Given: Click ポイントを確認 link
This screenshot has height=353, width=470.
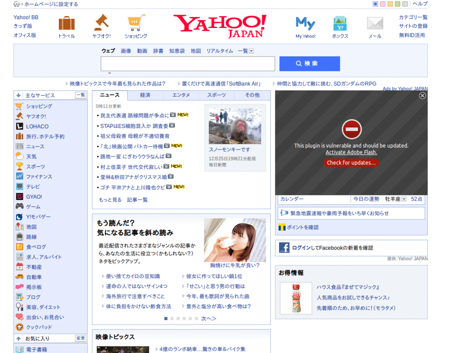Looking at the screenshot, I should pos(303,228).
